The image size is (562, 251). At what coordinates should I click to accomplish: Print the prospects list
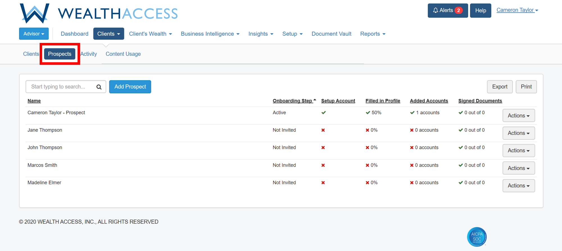pos(526,87)
